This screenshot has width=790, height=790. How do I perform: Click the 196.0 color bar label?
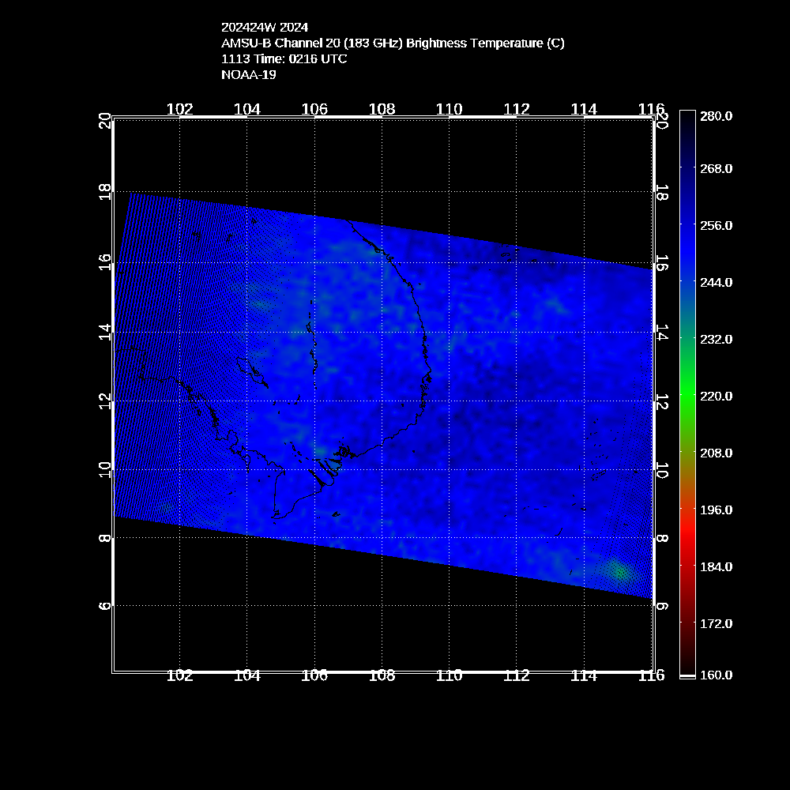716,510
